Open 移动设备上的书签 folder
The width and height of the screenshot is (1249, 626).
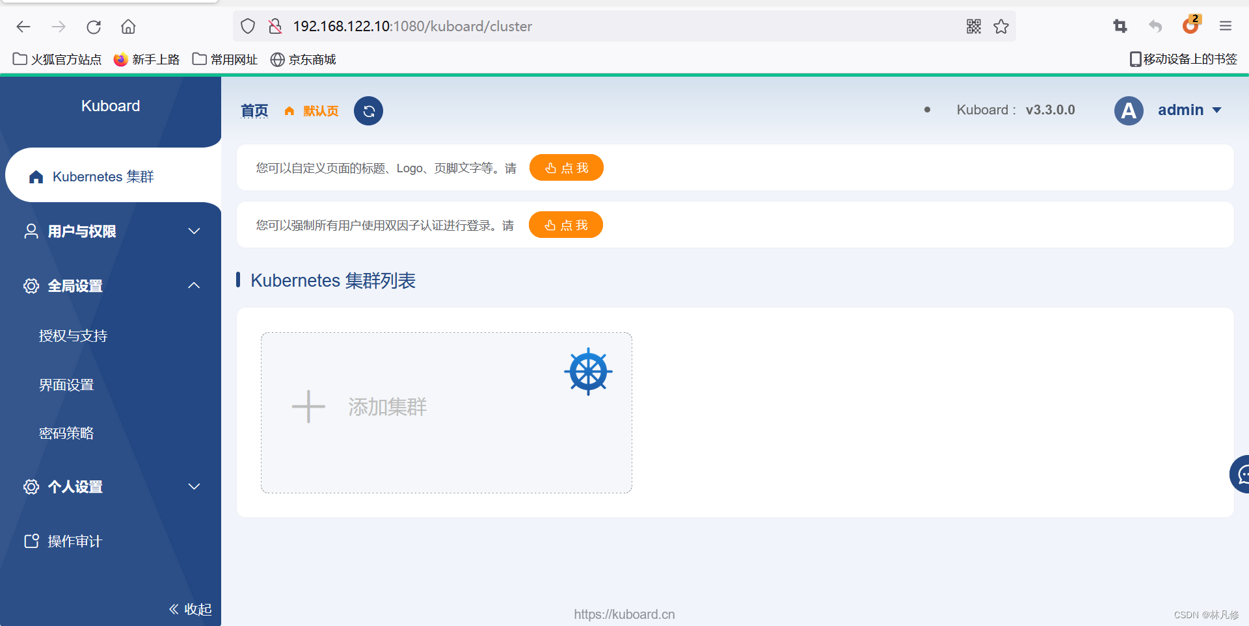point(1183,59)
